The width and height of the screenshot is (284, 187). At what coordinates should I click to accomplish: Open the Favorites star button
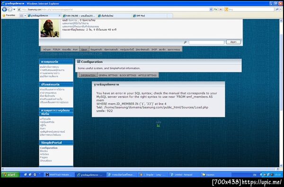pyautogui.click(x=9, y=16)
